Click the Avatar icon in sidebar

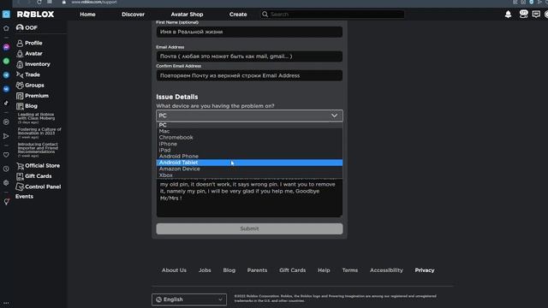tap(20, 53)
